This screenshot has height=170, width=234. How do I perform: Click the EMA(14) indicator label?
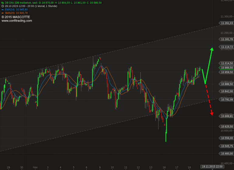pyautogui.click(x=10, y=9)
